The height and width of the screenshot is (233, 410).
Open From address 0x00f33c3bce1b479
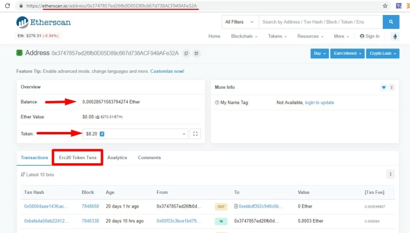[178, 221]
